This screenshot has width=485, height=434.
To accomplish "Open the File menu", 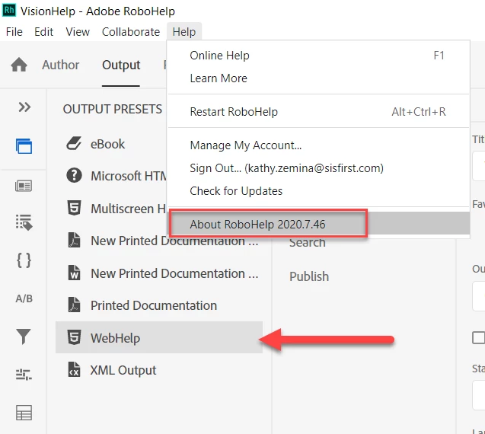I will 14,32.
